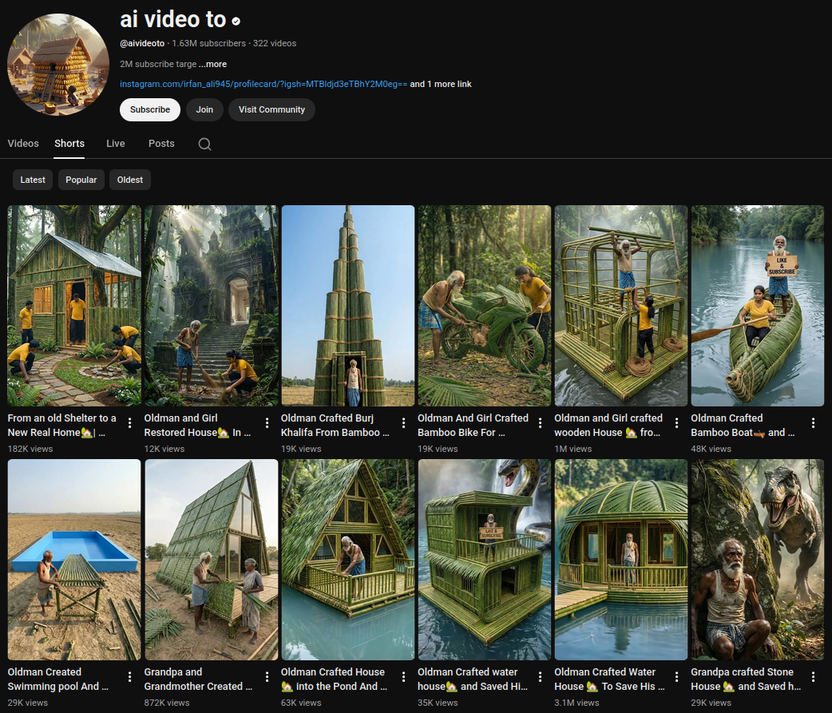Click the Join membership button
832x713 pixels.
(204, 110)
